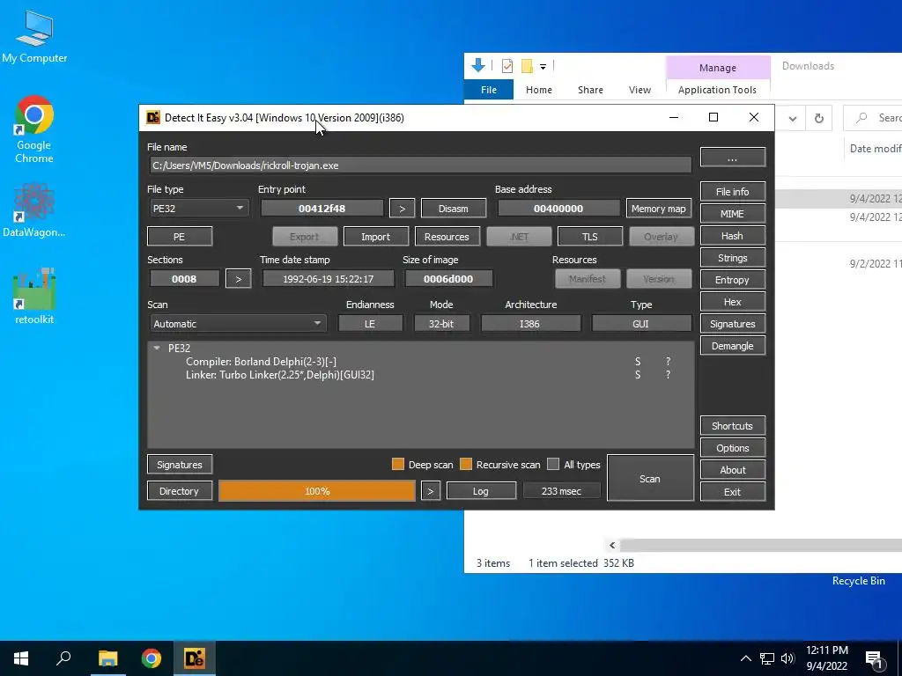
Task: Enable the All types checkbox
Action: pyautogui.click(x=553, y=465)
